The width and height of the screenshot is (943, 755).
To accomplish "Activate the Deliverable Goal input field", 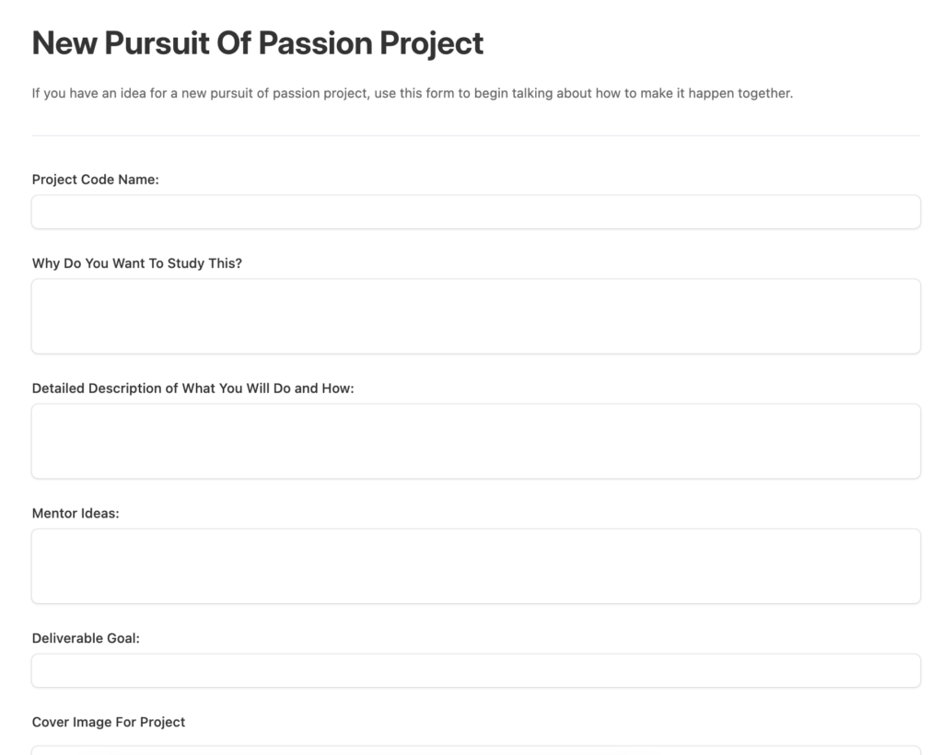I will click(476, 671).
